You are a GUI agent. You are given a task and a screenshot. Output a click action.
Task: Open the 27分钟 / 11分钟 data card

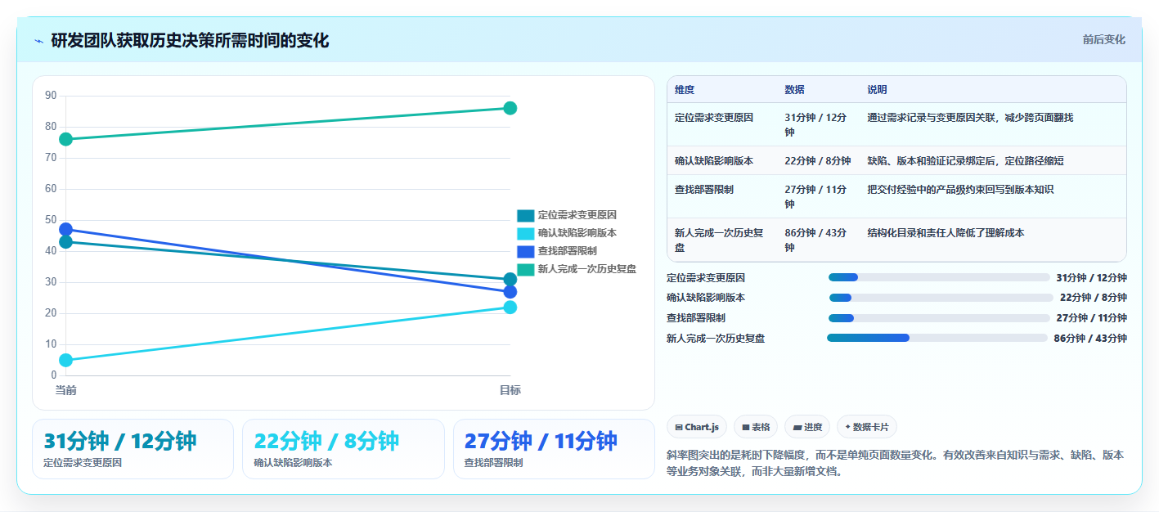coord(554,449)
